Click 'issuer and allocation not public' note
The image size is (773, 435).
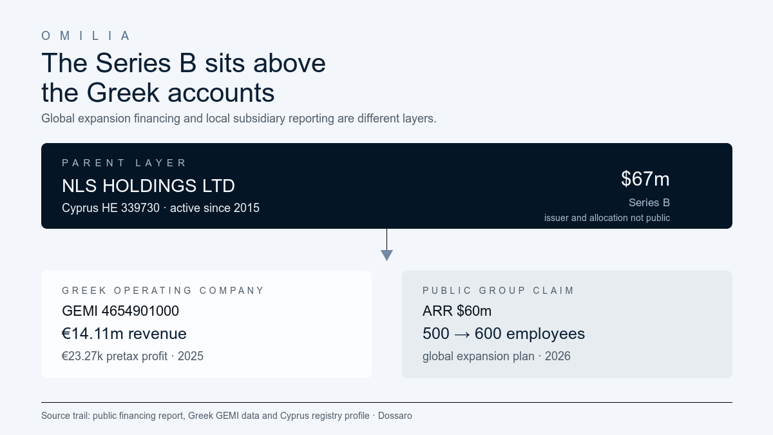[x=607, y=218]
